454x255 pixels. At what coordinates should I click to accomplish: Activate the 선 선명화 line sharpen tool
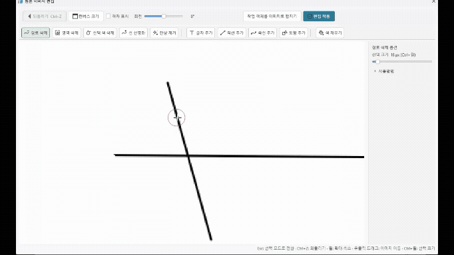[x=134, y=33]
